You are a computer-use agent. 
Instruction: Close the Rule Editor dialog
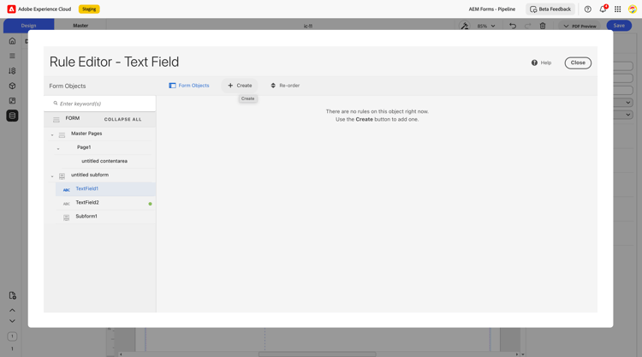578,62
